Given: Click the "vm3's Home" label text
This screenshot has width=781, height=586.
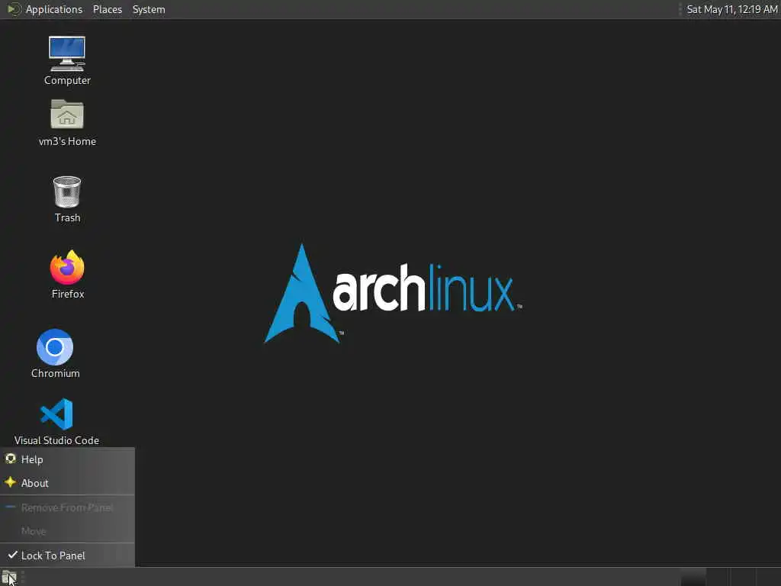Looking at the screenshot, I should tap(67, 141).
